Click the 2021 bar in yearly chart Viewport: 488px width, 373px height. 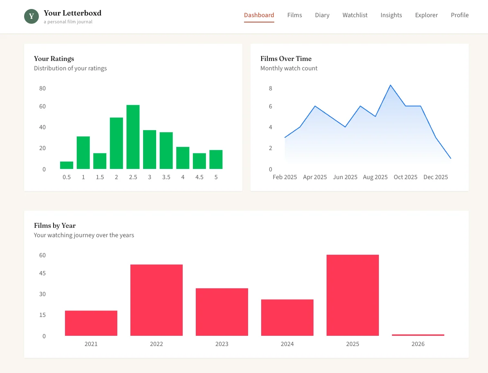(x=91, y=323)
